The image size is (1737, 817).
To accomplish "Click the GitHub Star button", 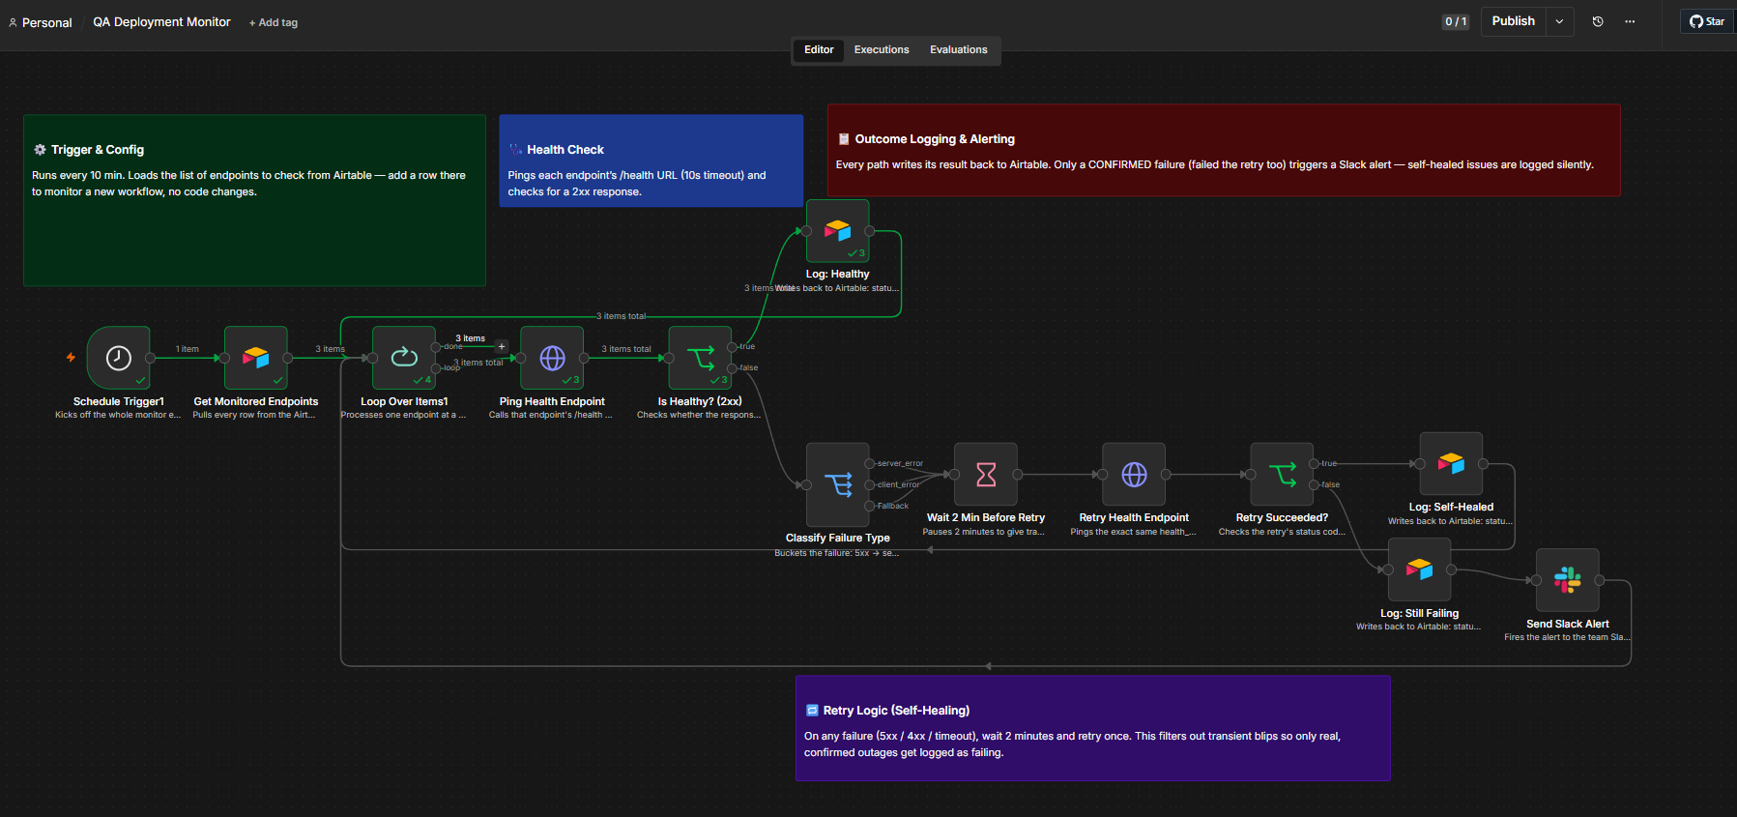I will (1707, 21).
